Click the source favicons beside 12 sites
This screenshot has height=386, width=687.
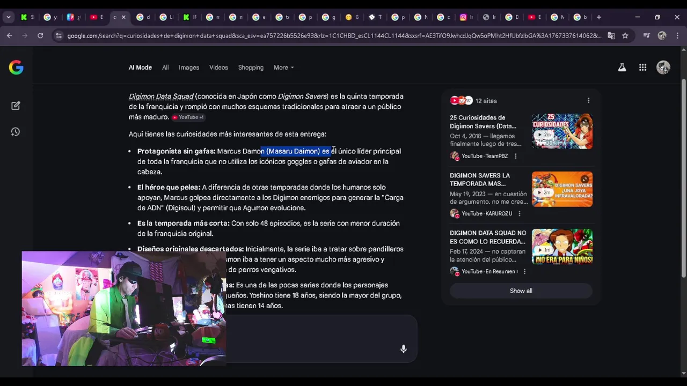tap(462, 101)
